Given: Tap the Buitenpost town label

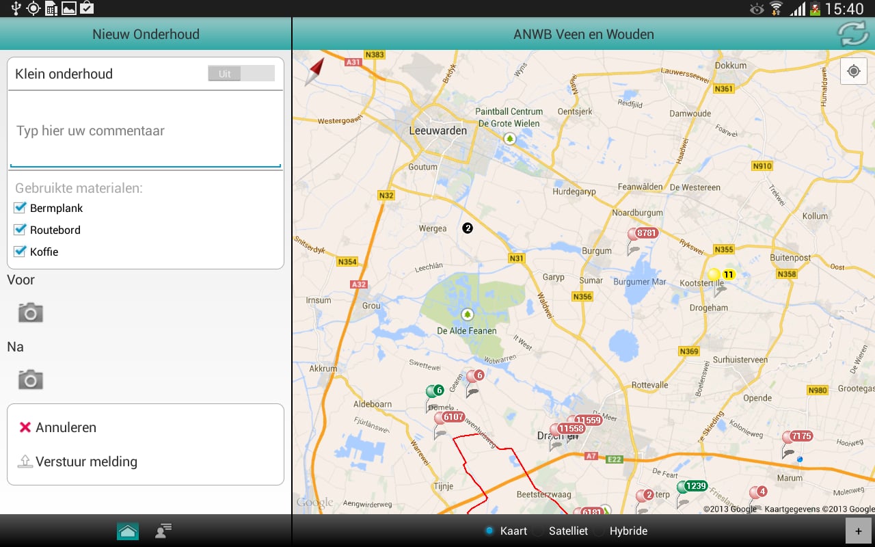Looking at the screenshot, I should coord(790,258).
